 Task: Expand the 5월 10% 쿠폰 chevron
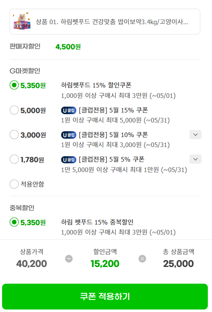click(195, 135)
